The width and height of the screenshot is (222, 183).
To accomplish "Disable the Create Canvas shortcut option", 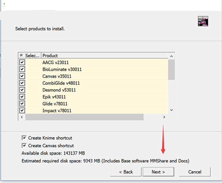I will pos(24,145).
